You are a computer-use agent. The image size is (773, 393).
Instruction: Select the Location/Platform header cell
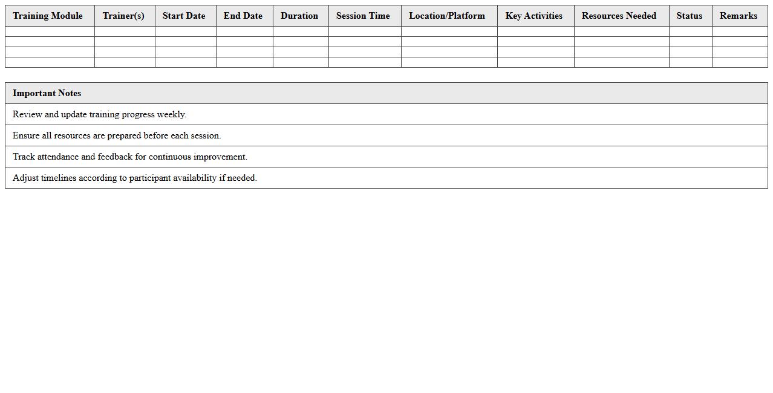(448, 16)
